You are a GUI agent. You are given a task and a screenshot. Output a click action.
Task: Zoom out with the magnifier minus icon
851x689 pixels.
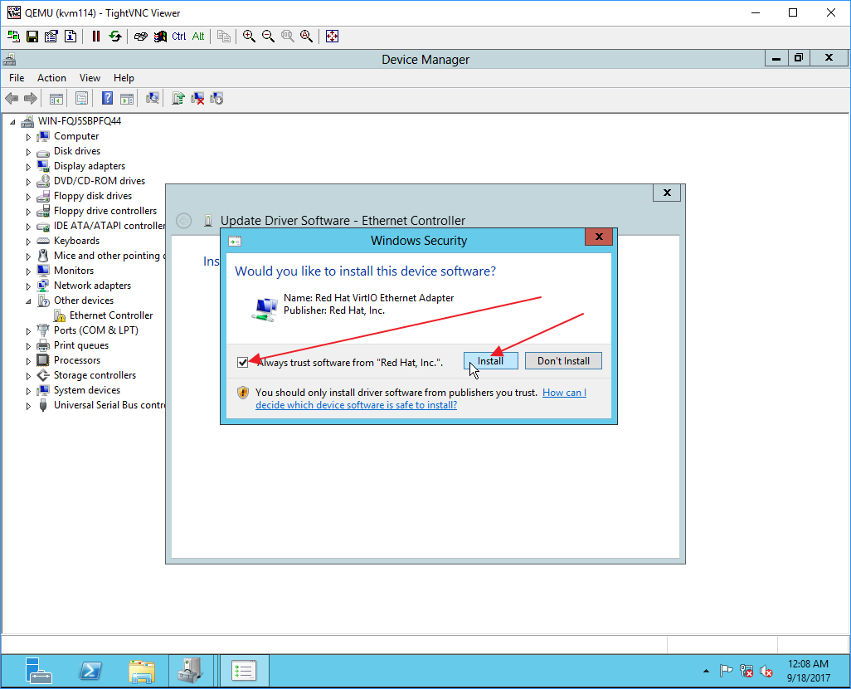pos(268,37)
